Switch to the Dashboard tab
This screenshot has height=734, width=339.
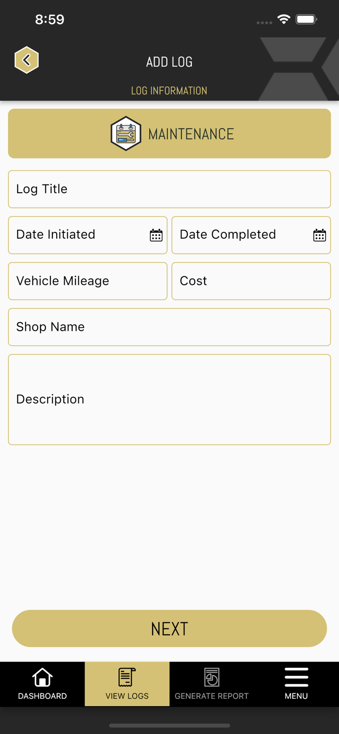click(42, 684)
